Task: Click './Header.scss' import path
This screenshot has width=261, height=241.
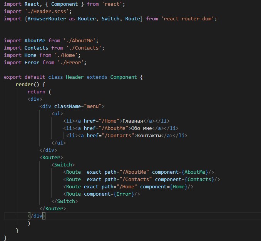Action: coord(47,12)
